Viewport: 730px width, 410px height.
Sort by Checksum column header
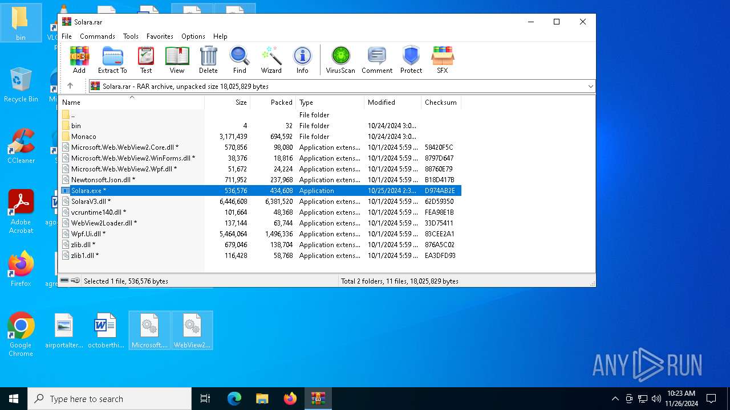click(441, 102)
